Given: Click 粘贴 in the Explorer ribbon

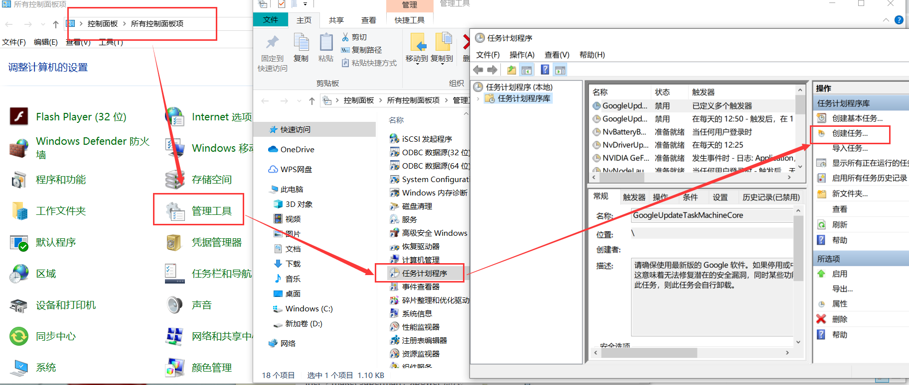Looking at the screenshot, I should click(x=326, y=48).
